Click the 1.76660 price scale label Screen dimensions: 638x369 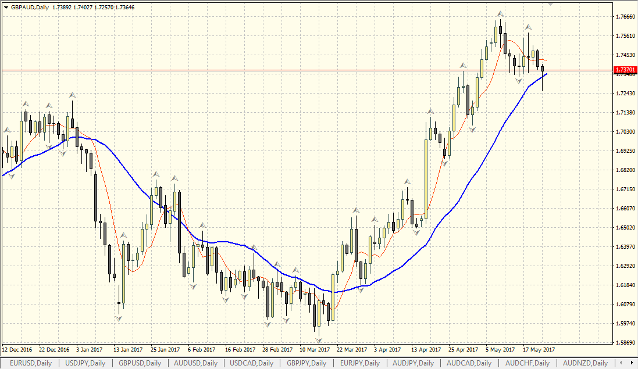[626, 17]
